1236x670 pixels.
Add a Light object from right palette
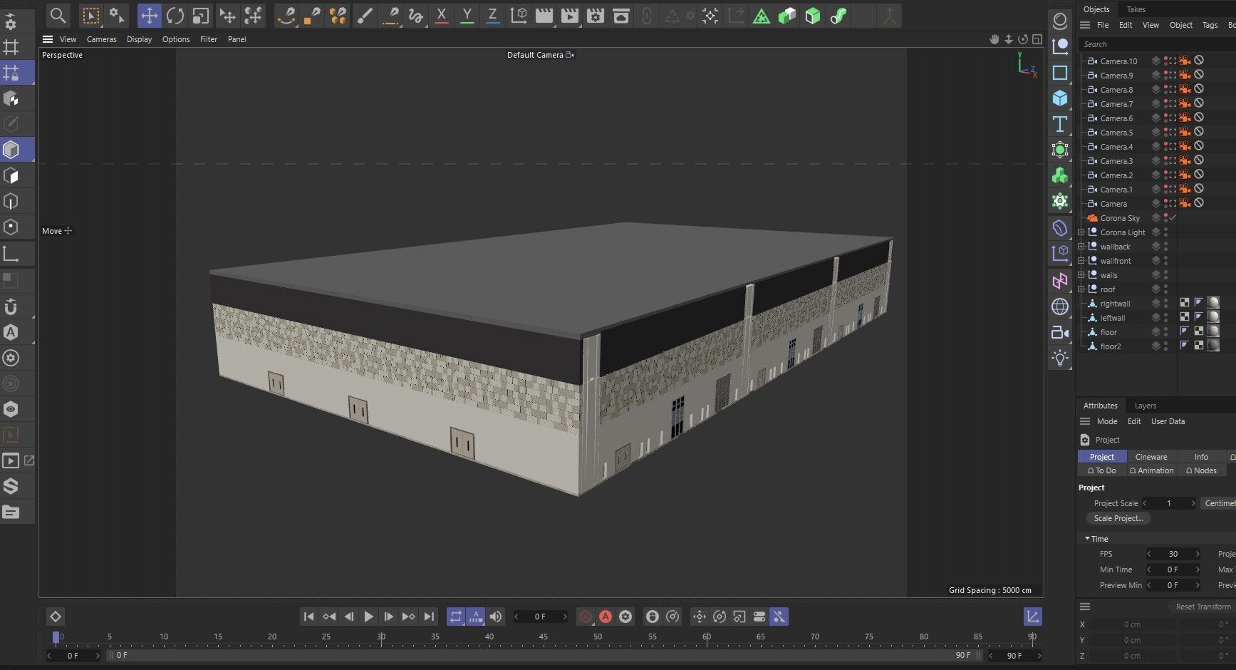click(x=1060, y=358)
